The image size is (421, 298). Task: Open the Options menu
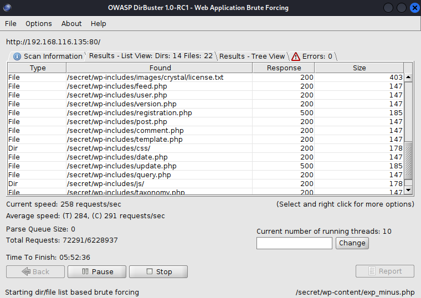(x=39, y=24)
